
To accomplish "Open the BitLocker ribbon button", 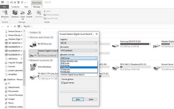I will 5,15.
